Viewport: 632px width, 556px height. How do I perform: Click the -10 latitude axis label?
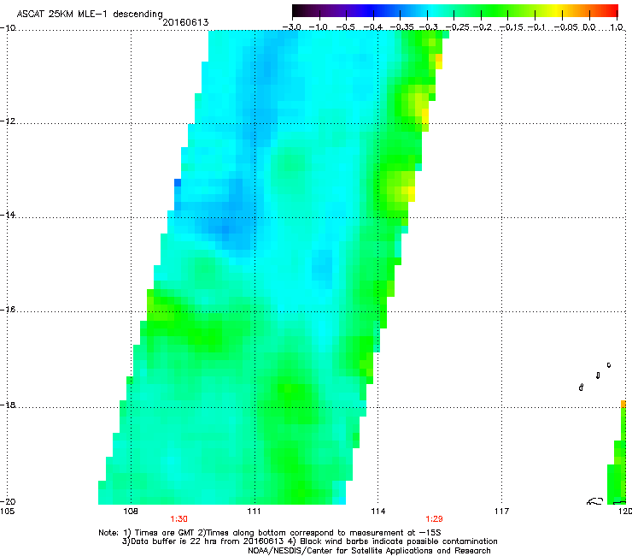click(8, 28)
